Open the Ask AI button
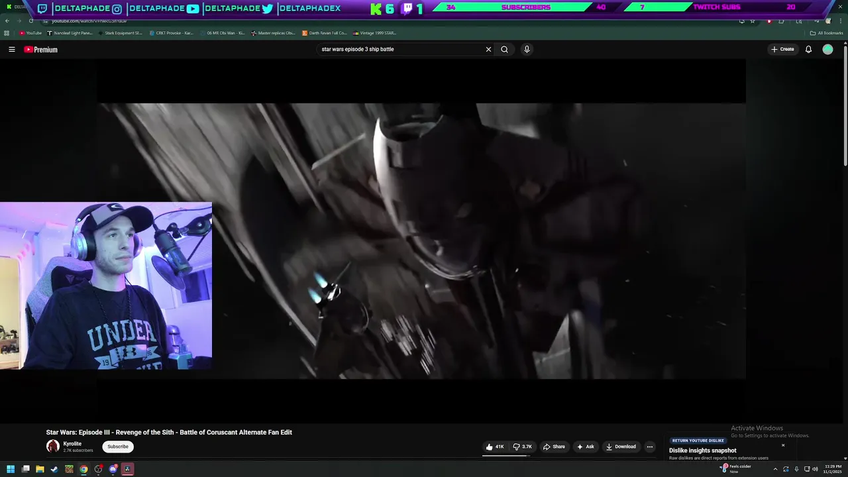 (586, 447)
